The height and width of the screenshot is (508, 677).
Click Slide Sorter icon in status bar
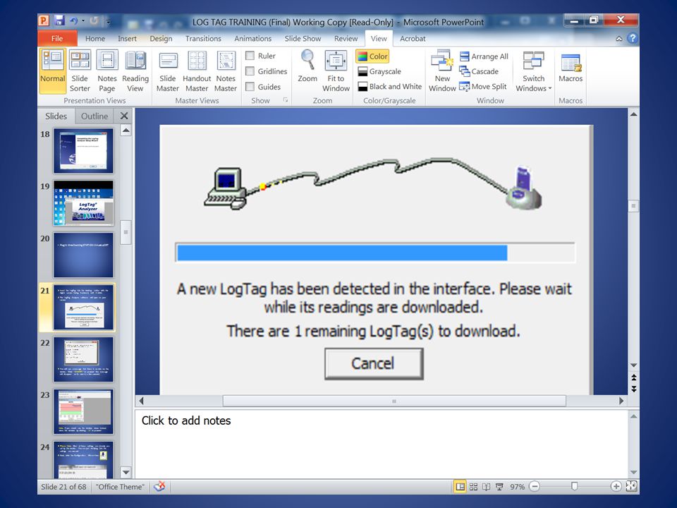[x=473, y=486]
